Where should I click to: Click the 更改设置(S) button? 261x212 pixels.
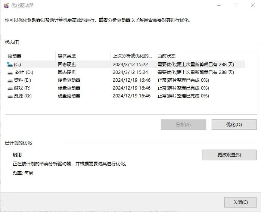(229, 155)
